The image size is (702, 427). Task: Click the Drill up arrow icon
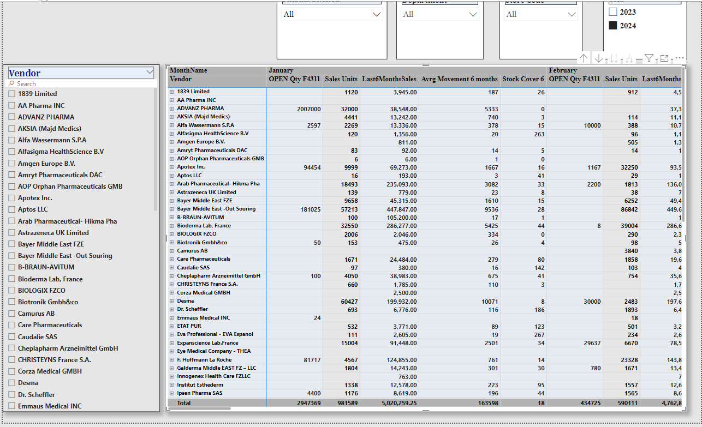pyautogui.click(x=584, y=58)
